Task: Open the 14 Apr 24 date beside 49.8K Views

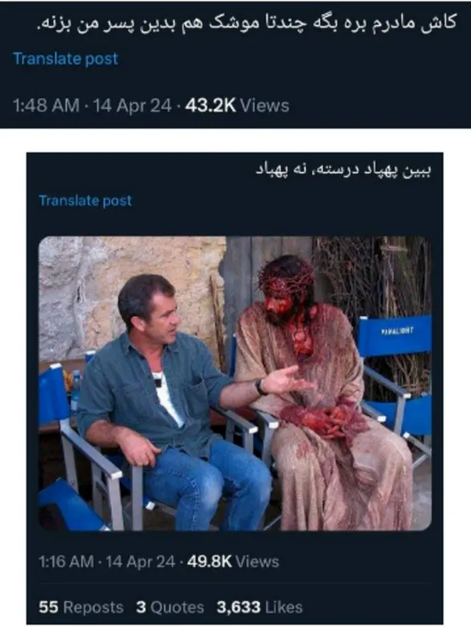Action: pyautogui.click(x=141, y=562)
